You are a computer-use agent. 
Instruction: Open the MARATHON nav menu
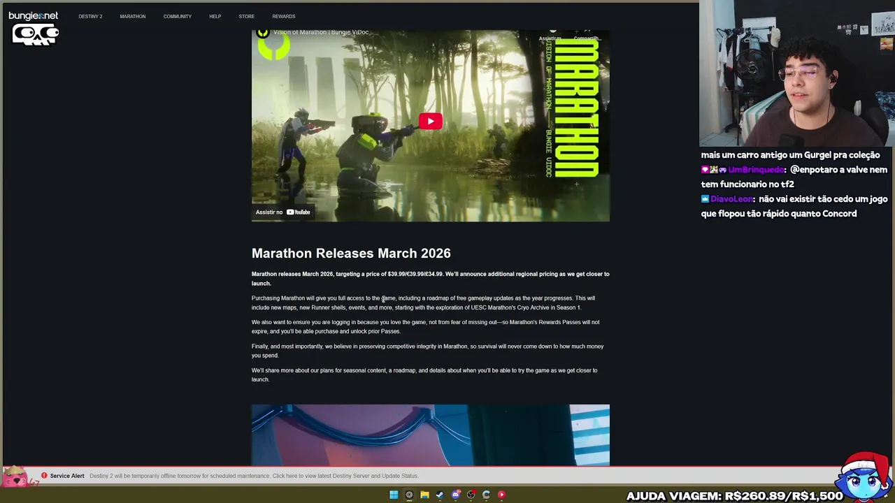coord(133,16)
